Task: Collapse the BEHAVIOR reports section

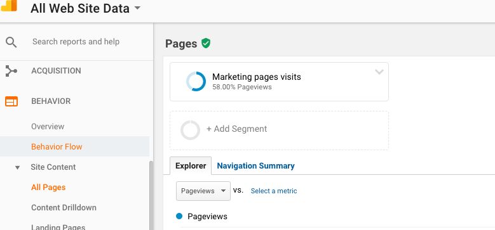Action: point(51,101)
